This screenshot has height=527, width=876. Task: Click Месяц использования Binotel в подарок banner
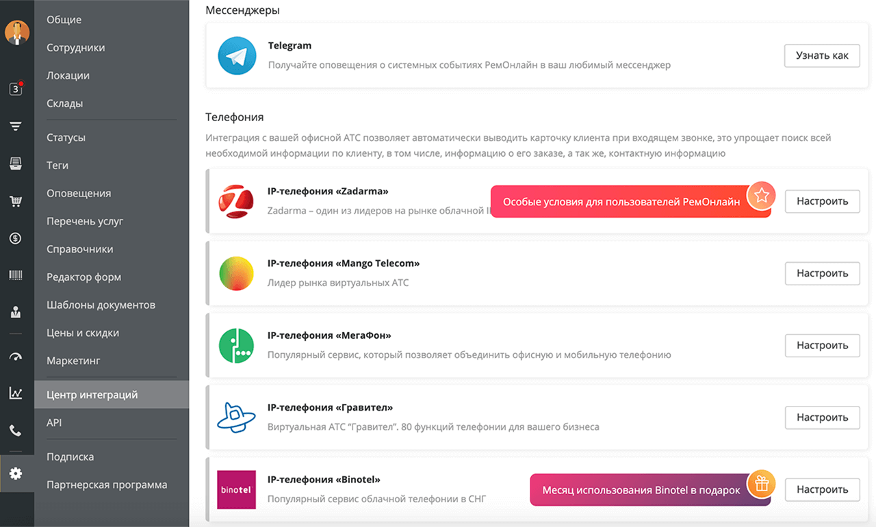650,490
